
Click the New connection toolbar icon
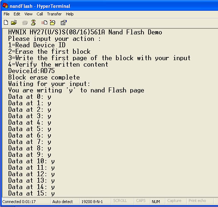click(x=6, y=23)
